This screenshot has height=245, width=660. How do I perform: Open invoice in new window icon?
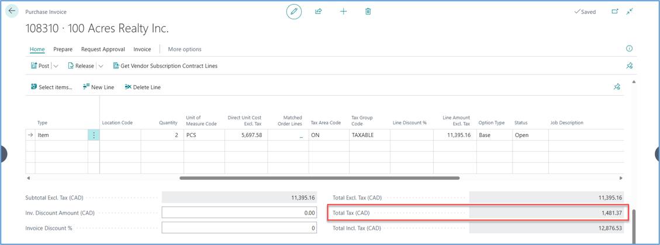(614, 12)
